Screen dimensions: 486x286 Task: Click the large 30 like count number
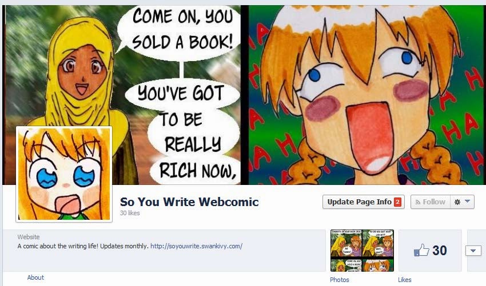coord(440,251)
